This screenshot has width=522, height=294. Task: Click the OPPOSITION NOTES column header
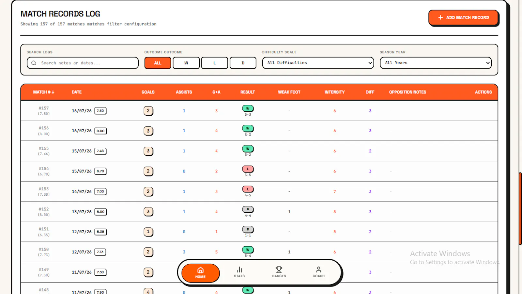[407, 92]
